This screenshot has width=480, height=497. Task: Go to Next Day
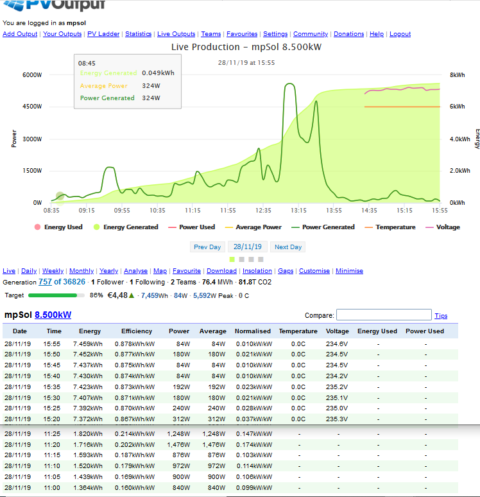pos(288,247)
